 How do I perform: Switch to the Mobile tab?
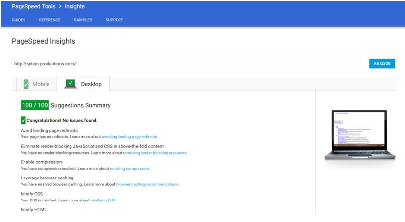[x=36, y=84]
